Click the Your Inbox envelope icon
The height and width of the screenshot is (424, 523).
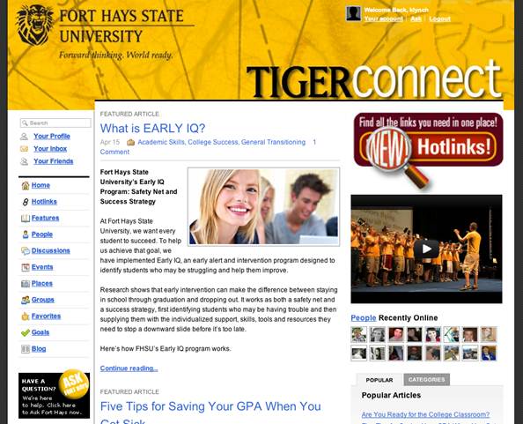(24, 149)
